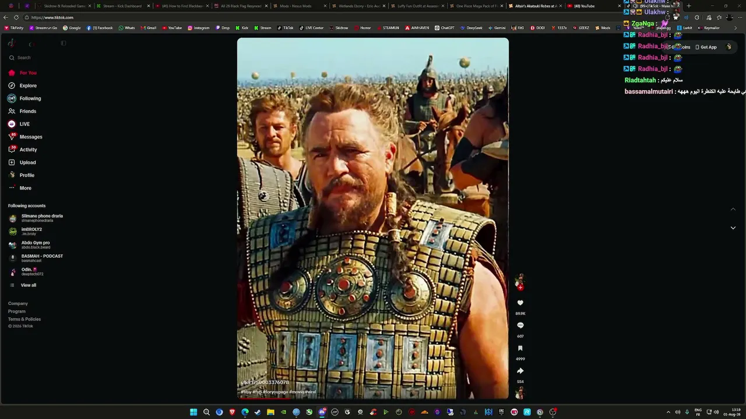Image resolution: width=746 pixels, height=419 pixels.
Task: Go to the For You feed
Action: pos(22,73)
